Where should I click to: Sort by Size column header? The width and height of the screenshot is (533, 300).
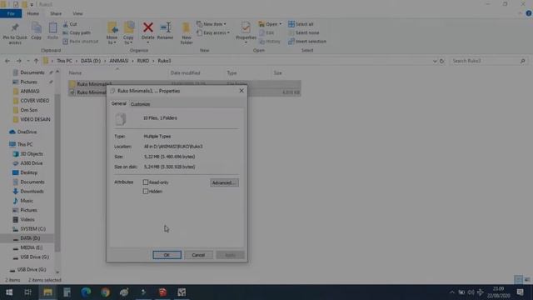(277, 72)
